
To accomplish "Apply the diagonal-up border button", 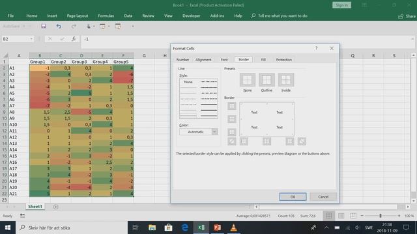I will pyautogui.click(x=232, y=142).
